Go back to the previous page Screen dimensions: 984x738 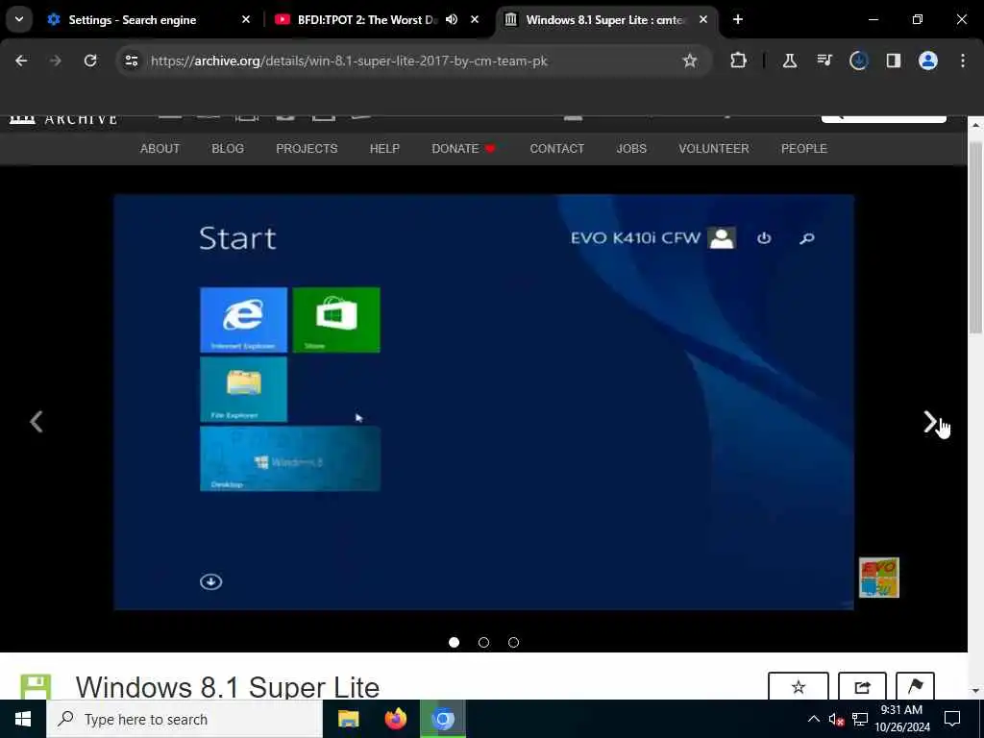coord(21,61)
